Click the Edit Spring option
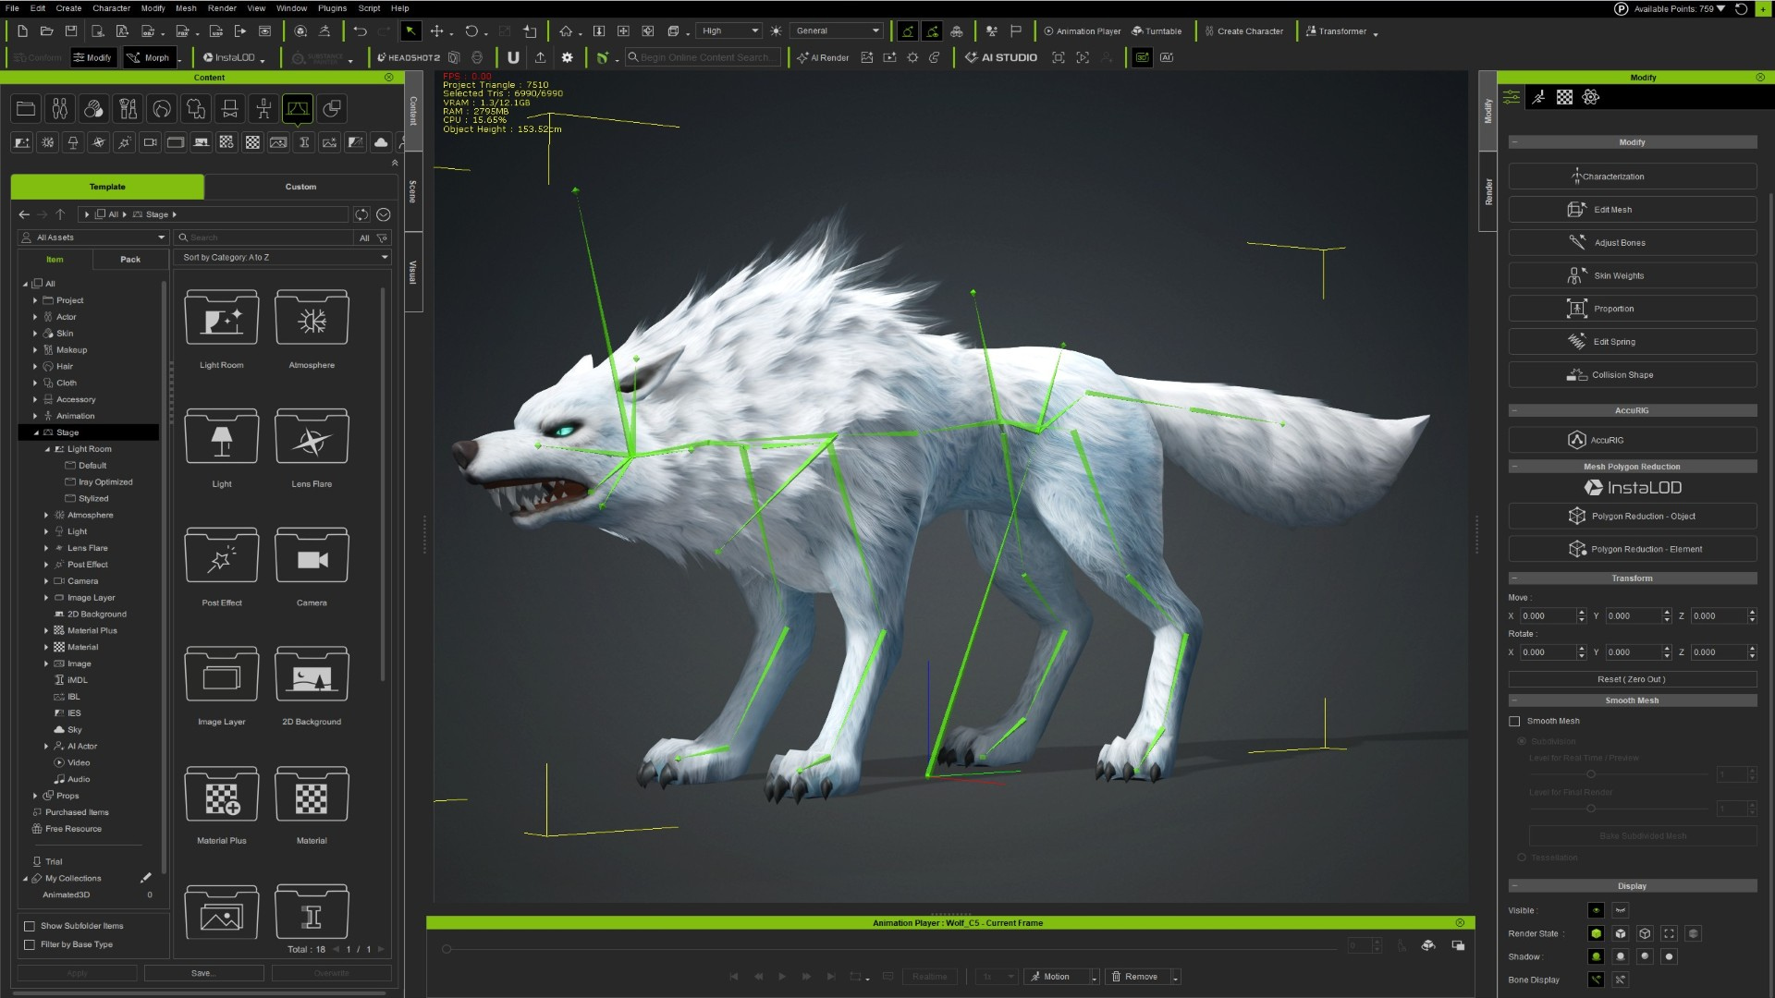1775x998 pixels. pos(1632,342)
